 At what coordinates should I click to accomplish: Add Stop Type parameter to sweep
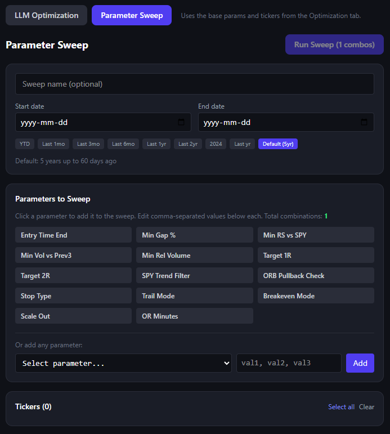[x=73, y=296]
